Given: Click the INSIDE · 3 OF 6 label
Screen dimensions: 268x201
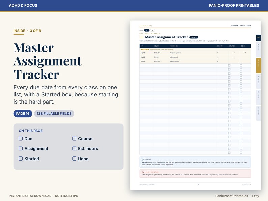Looking at the screenshot, I should [x=27, y=31].
